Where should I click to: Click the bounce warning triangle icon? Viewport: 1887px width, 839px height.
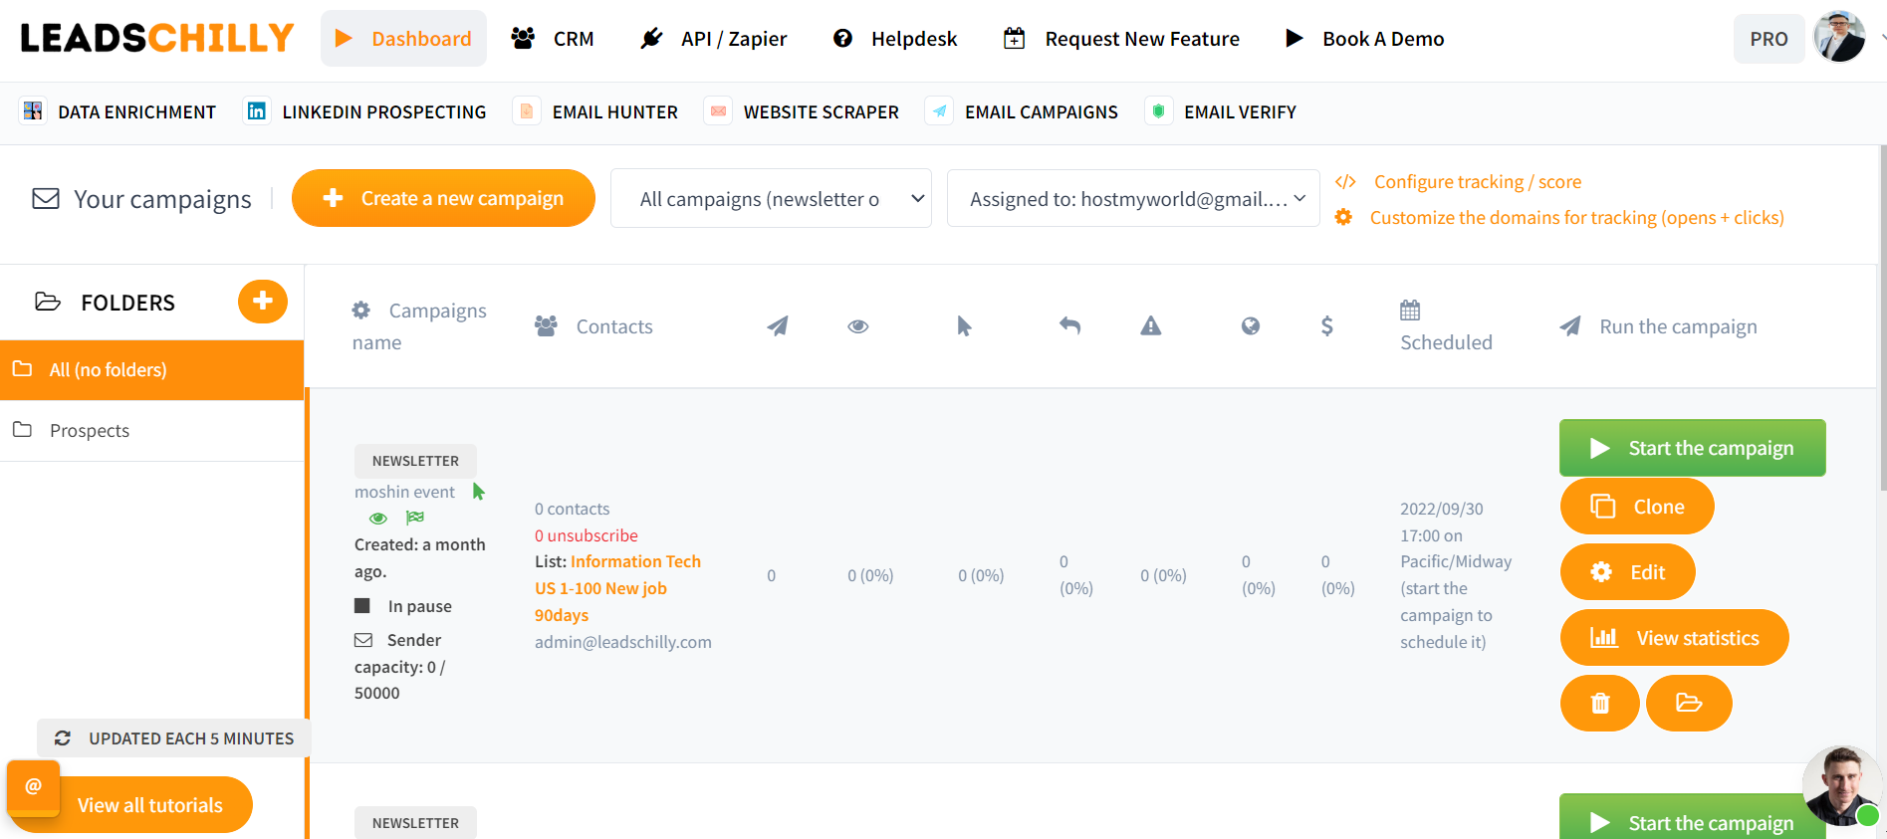1151,325
